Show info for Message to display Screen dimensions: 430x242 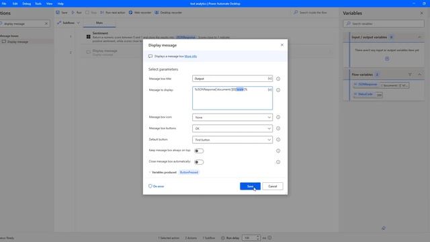[278, 90]
